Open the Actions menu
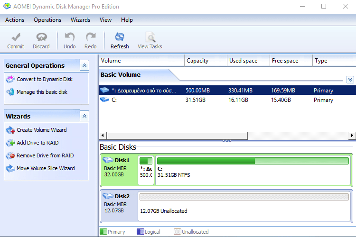The width and height of the screenshot is (356, 237). (x=15, y=20)
